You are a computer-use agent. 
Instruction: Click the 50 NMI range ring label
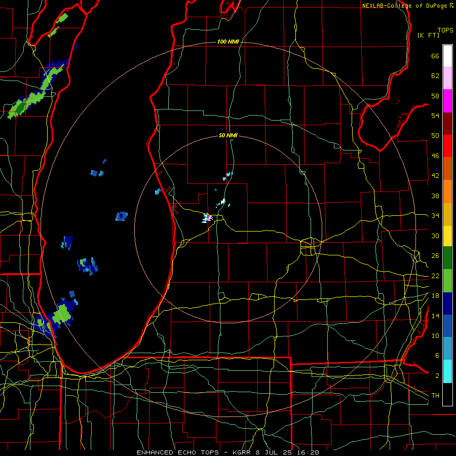coord(229,135)
